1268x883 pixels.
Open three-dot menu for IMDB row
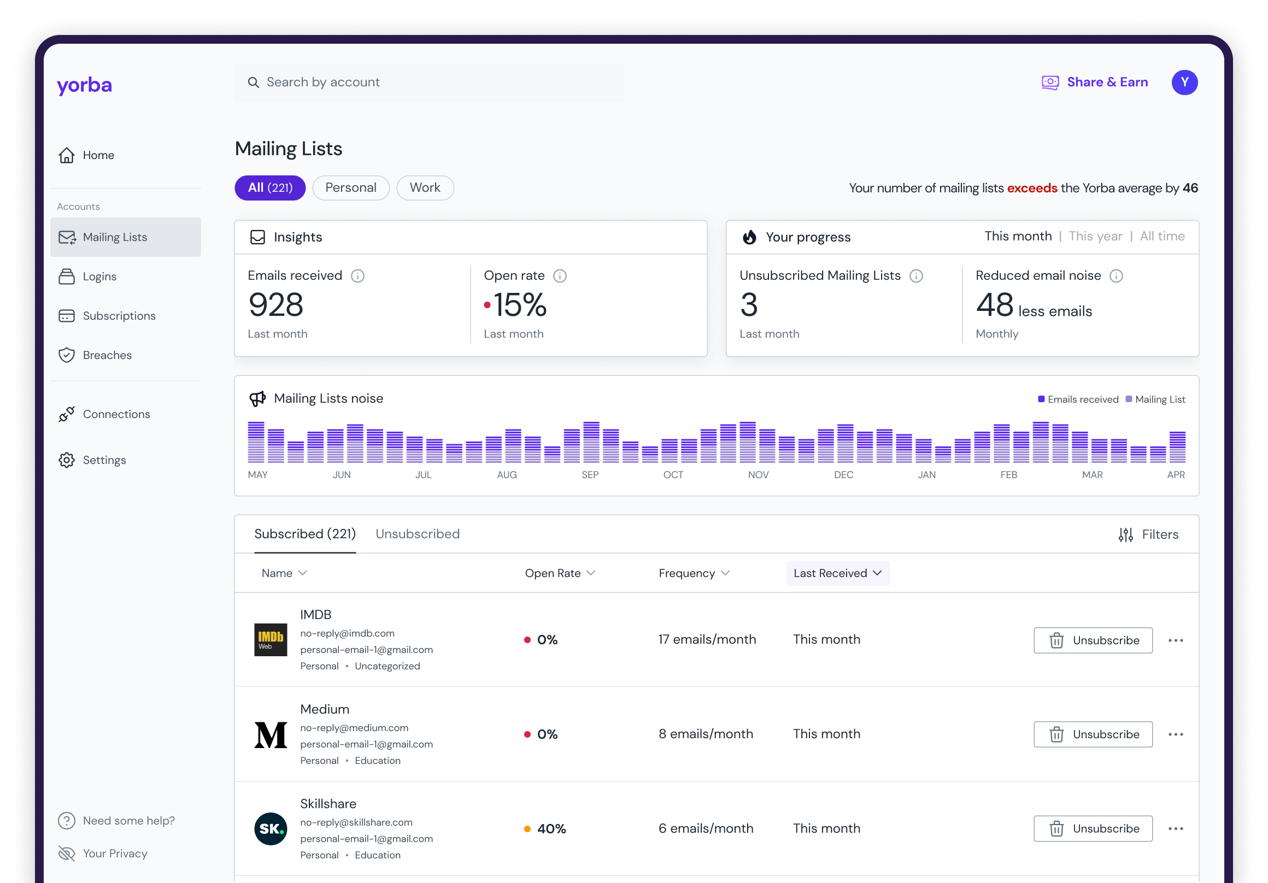click(1175, 640)
